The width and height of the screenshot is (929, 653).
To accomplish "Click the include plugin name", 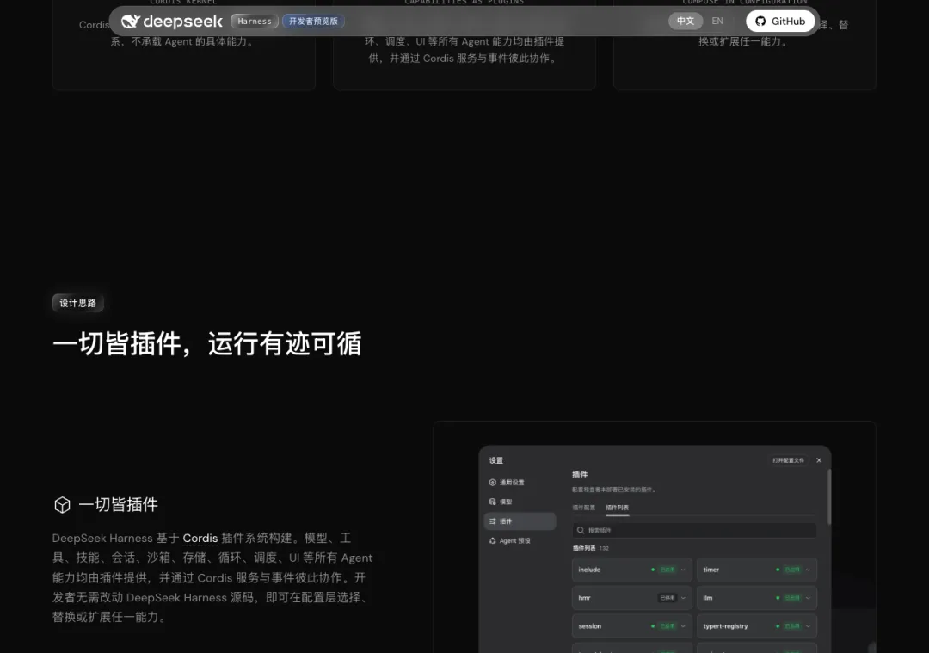I will [589, 570].
